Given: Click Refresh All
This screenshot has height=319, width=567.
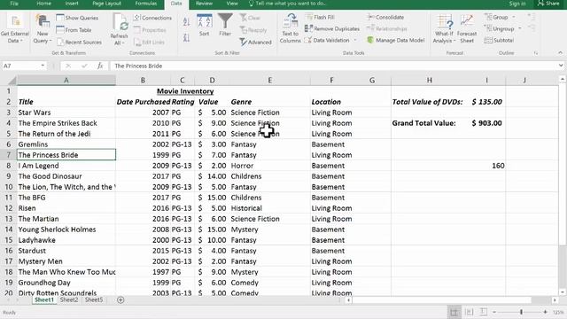Looking at the screenshot, I should point(120,29).
